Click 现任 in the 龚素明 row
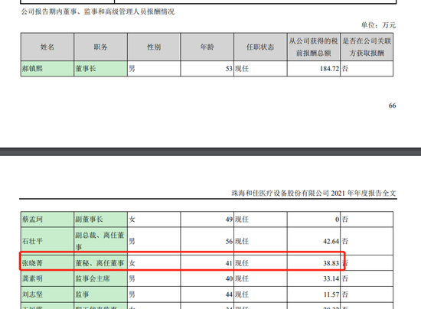Image resolution: width=421 pixels, height=309 pixels. [x=242, y=279]
